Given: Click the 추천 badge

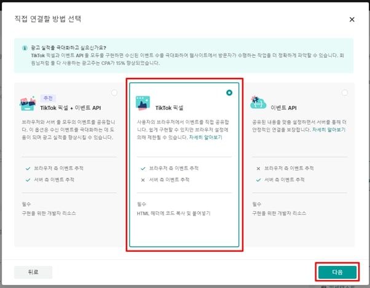Looking at the screenshot, I should click(x=48, y=98).
